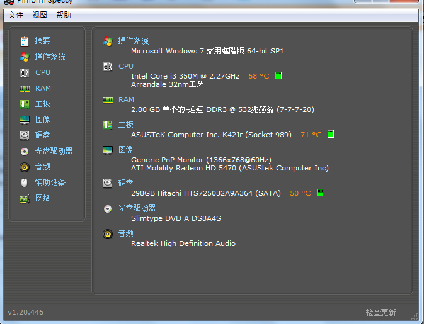Click the 图像 monitor icon in sidebar

point(25,120)
